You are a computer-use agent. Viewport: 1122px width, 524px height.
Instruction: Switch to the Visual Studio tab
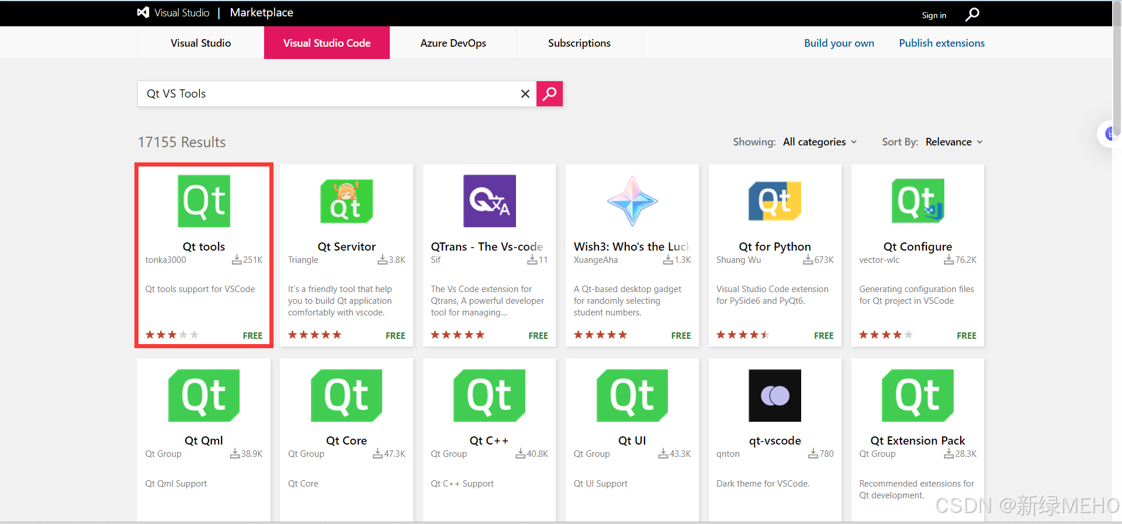tap(200, 43)
